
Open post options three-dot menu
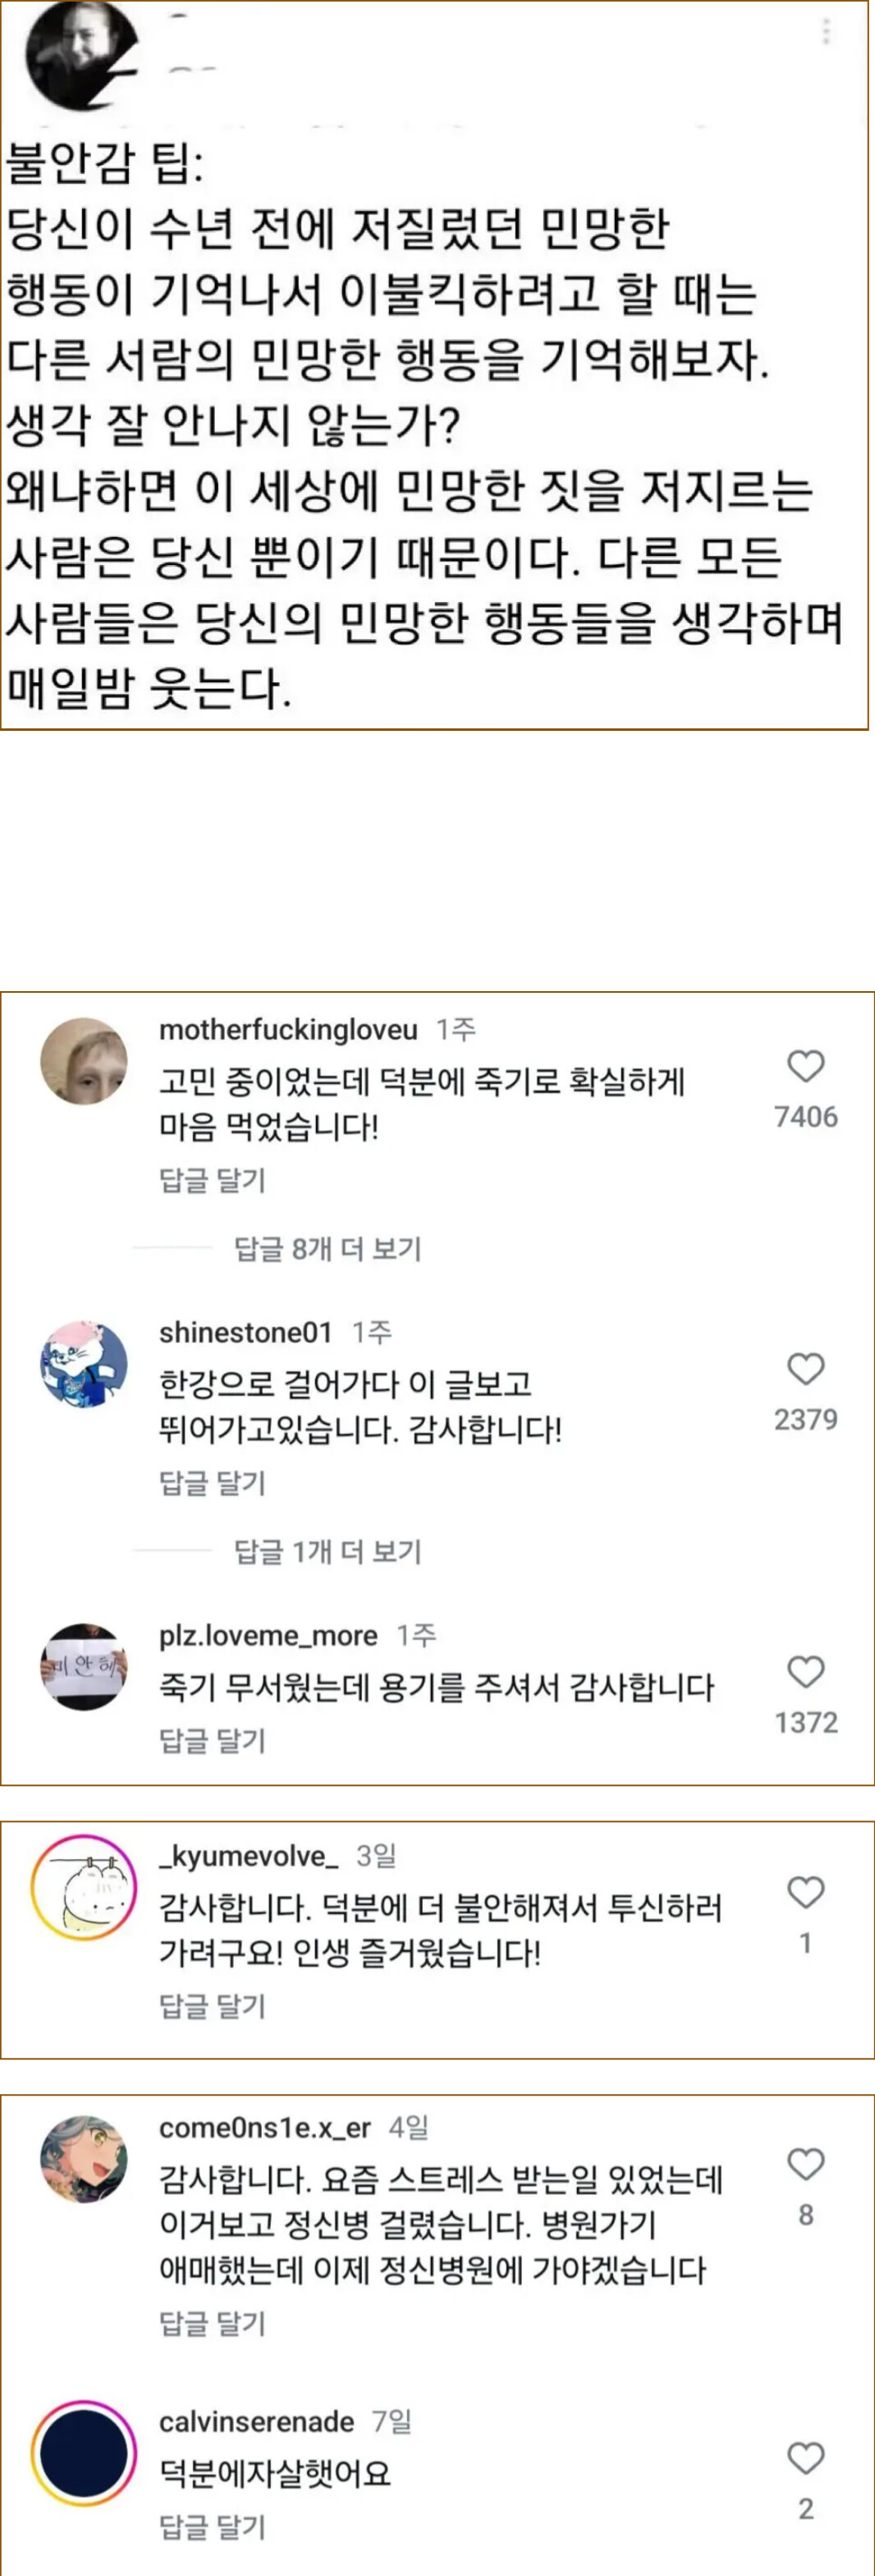click(826, 32)
